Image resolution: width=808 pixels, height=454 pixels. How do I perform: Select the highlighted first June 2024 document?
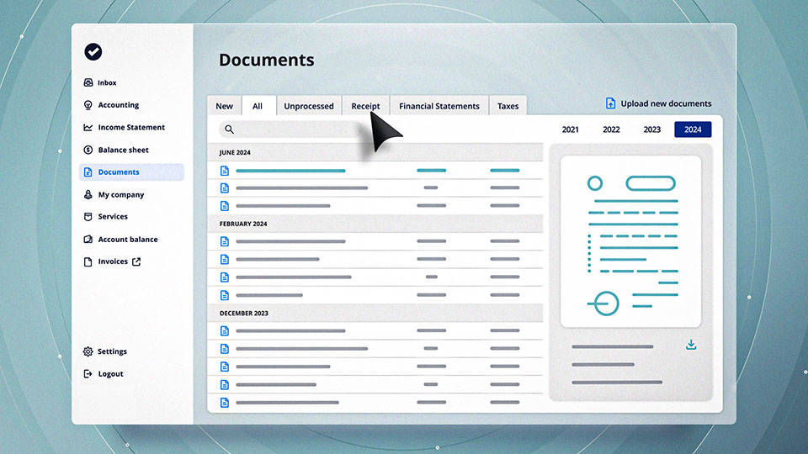(x=290, y=171)
